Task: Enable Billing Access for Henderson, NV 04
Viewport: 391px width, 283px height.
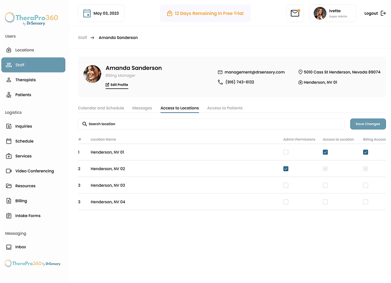Action: pos(366,202)
